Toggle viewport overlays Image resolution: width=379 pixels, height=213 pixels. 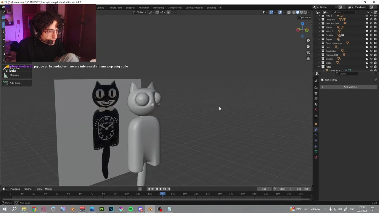pos(280,12)
